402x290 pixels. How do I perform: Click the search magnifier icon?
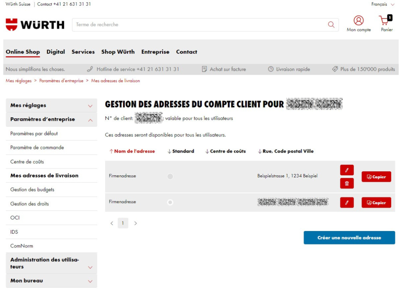[x=331, y=24]
